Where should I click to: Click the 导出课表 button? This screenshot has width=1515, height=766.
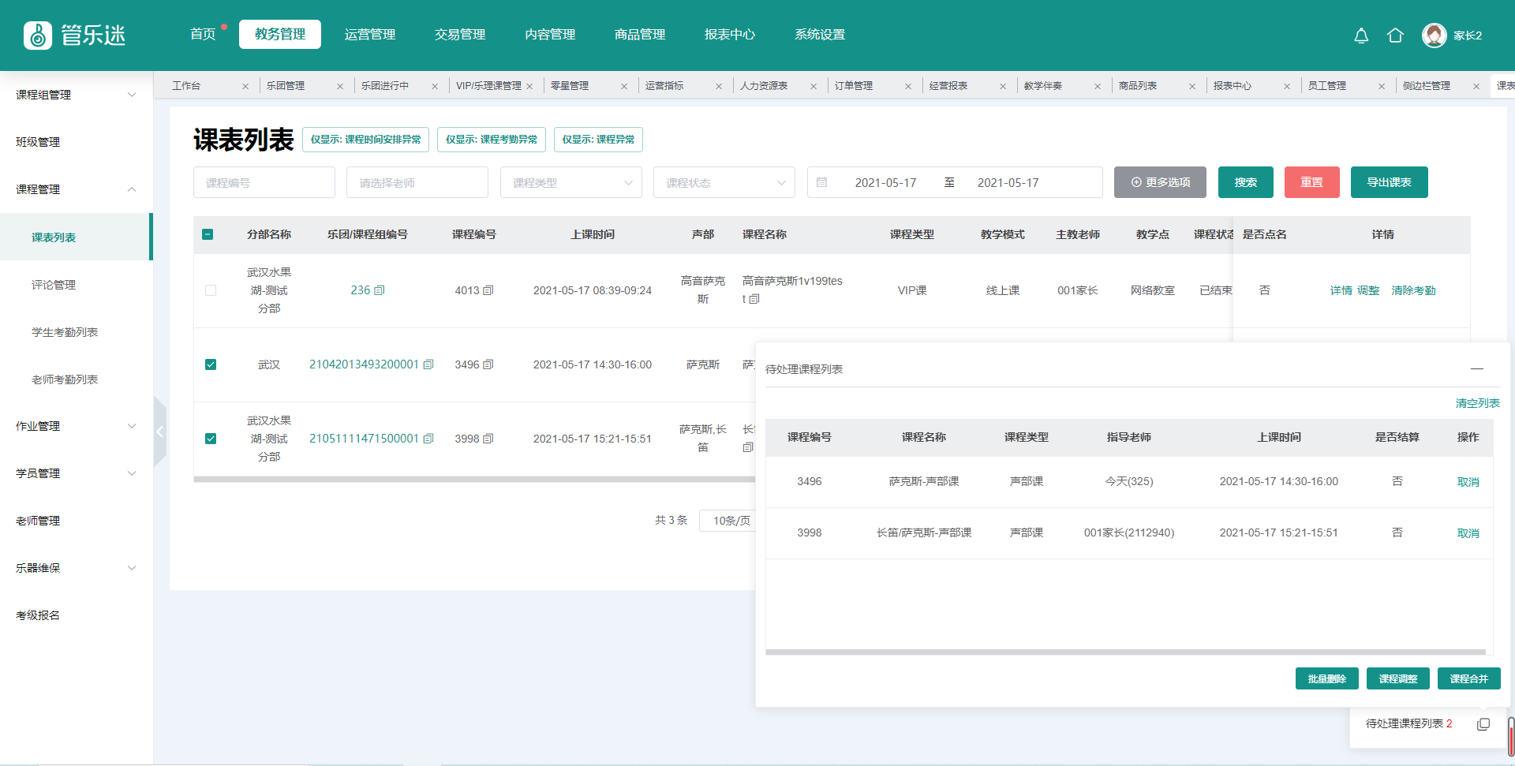1389,182
